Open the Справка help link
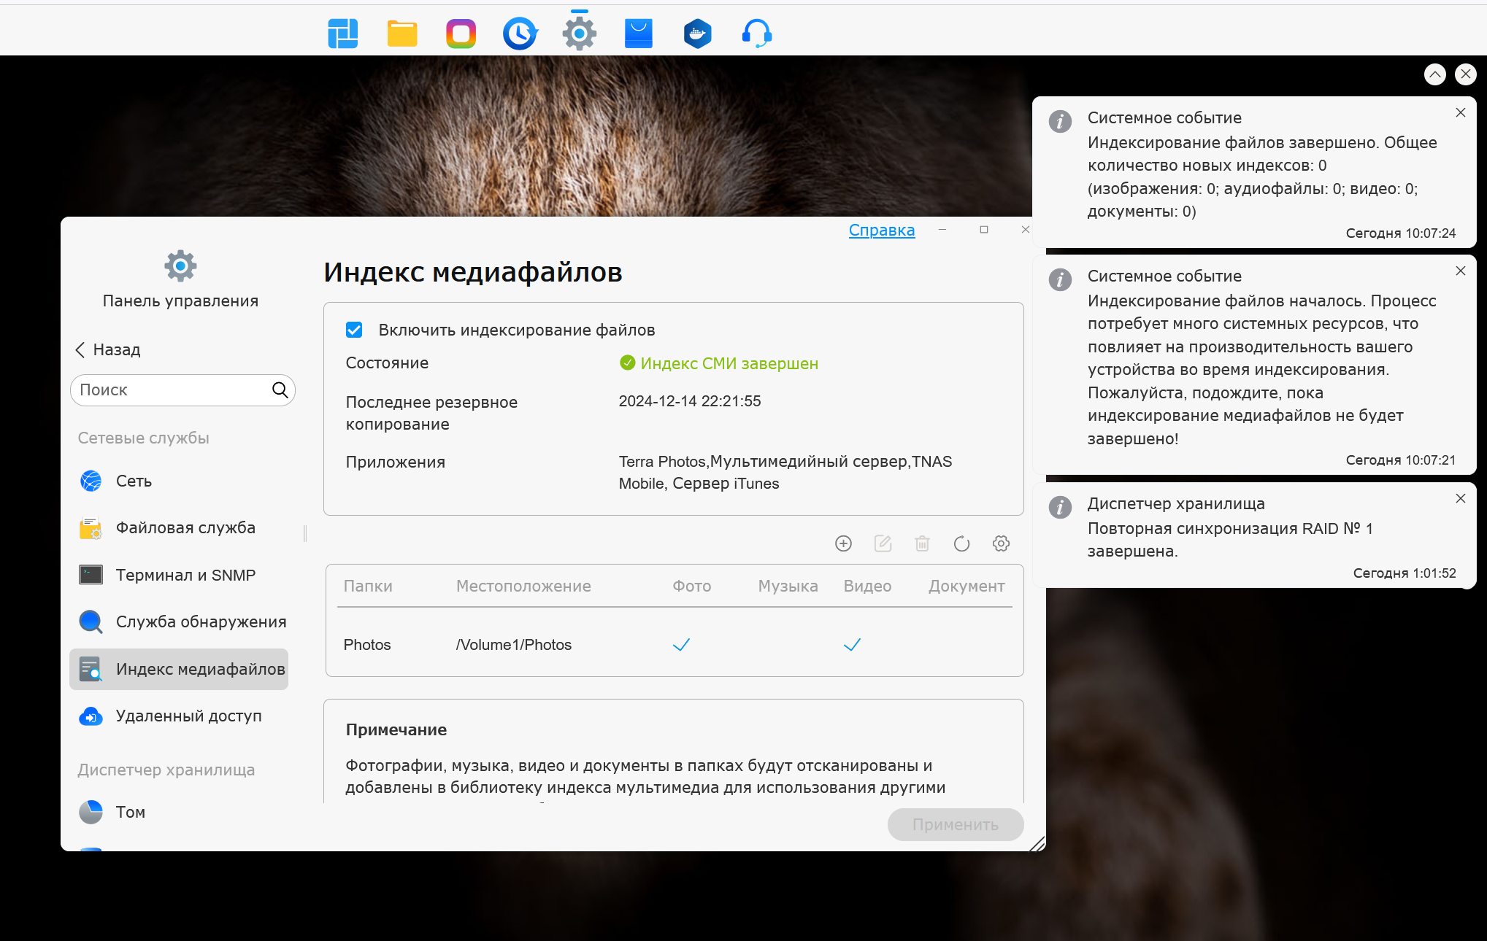This screenshot has height=941, width=1487. tap(881, 231)
